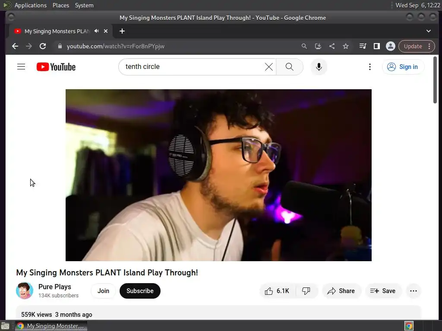Click Sign in on YouTube
This screenshot has height=331, width=442.
click(x=403, y=67)
